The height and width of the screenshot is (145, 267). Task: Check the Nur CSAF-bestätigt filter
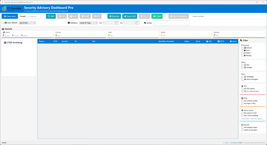click(242, 116)
